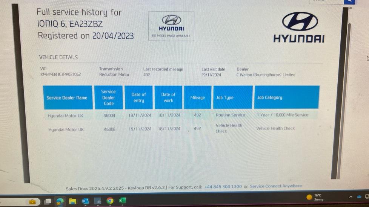Click the Full service history heading text
Screen dimensions: 369x207
(x=79, y=12)
